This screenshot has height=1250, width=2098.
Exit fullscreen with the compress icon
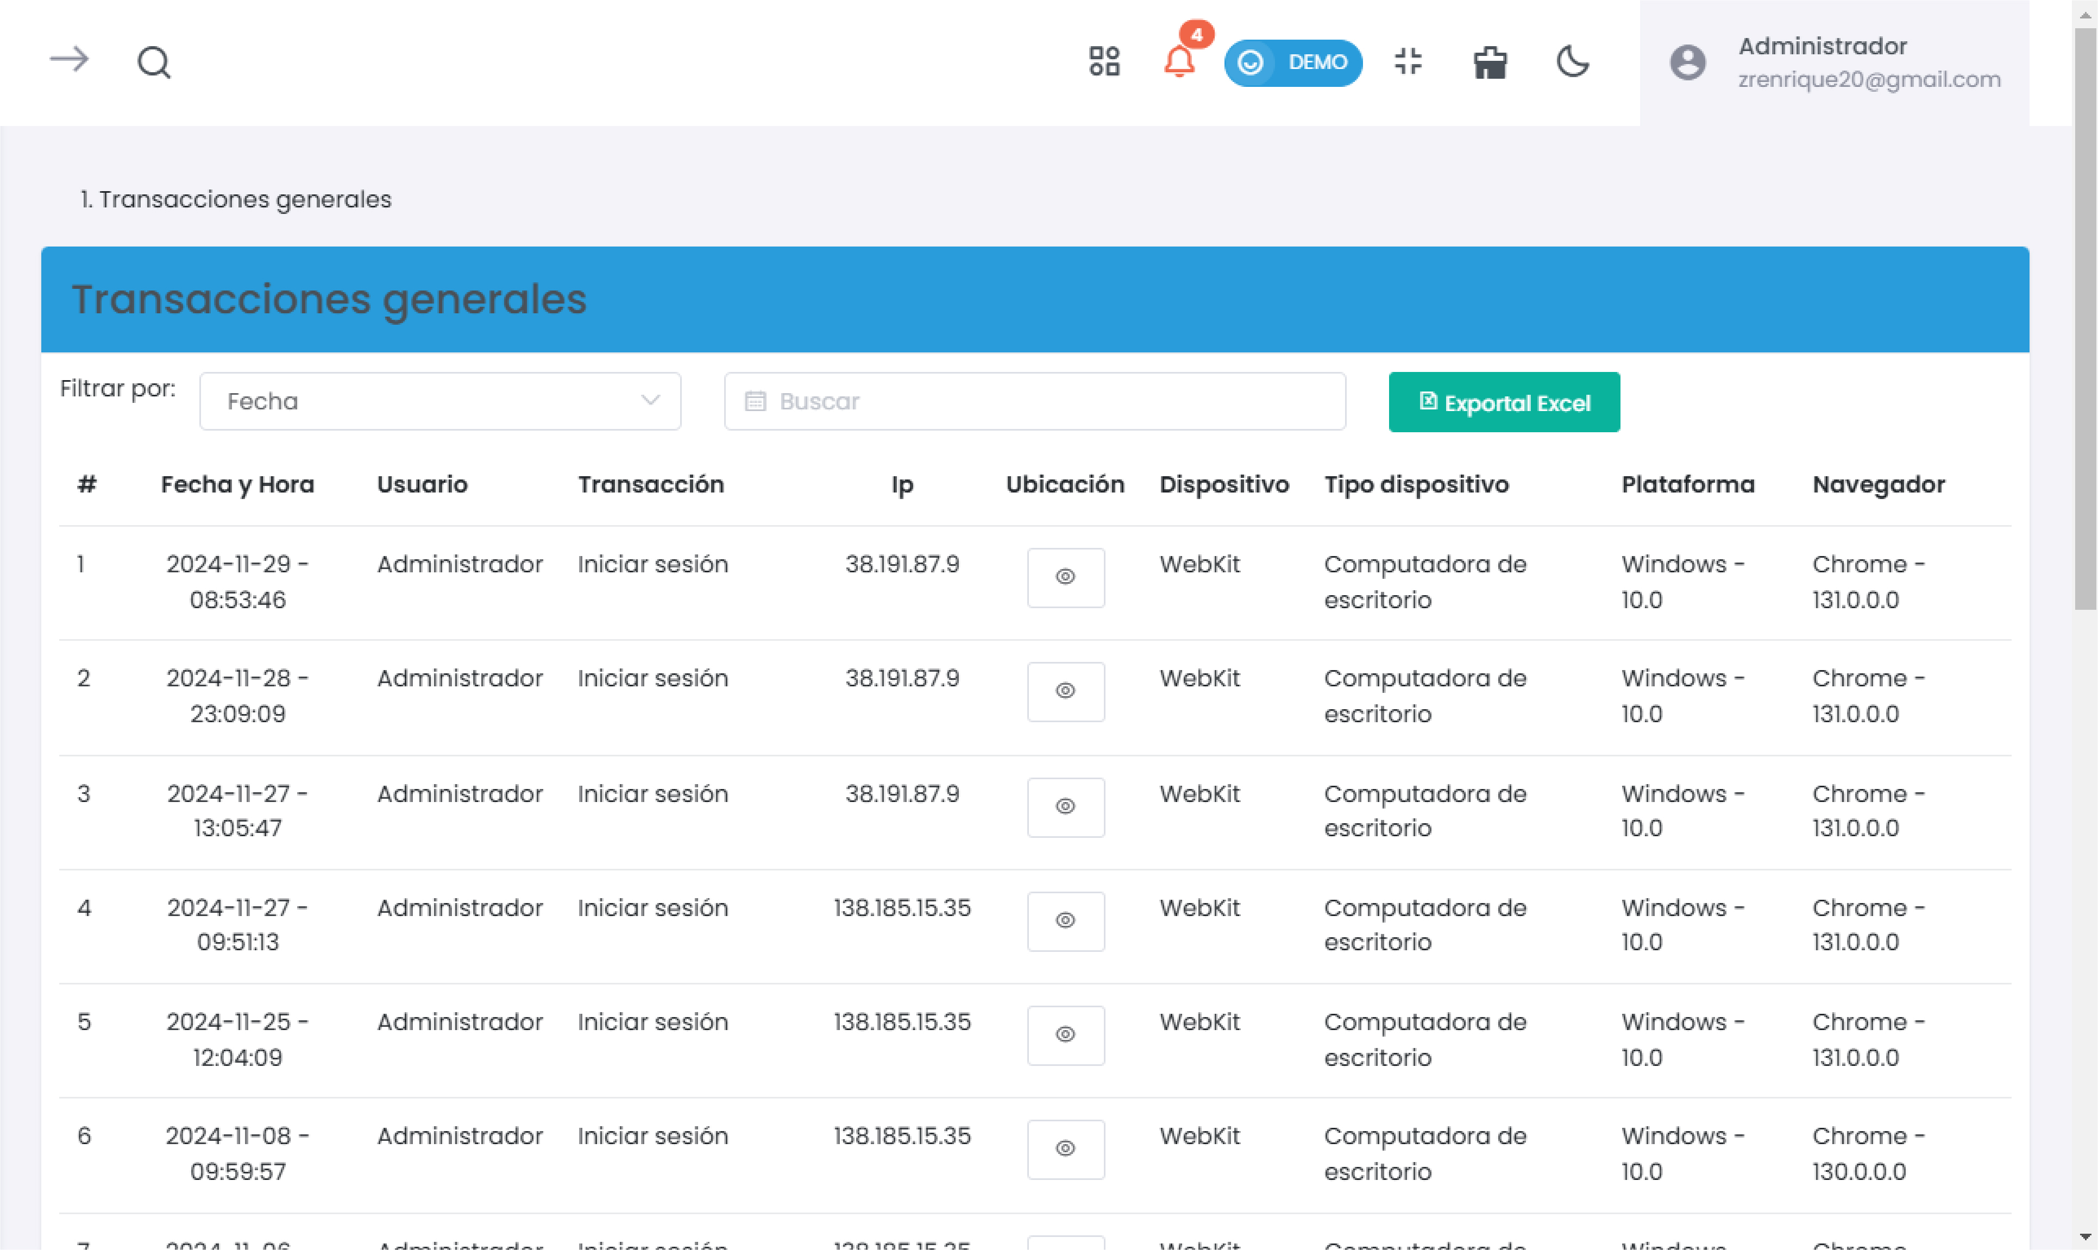[1408, 61]
